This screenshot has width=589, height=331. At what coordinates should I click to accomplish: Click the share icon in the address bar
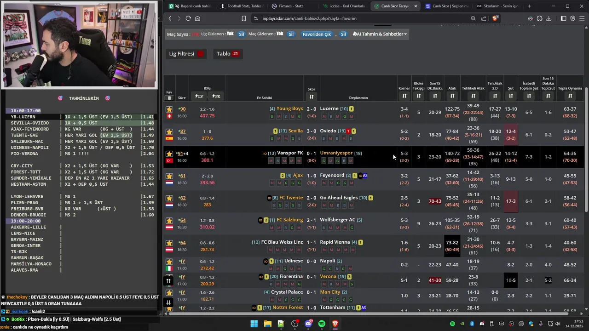coord(484,18)
